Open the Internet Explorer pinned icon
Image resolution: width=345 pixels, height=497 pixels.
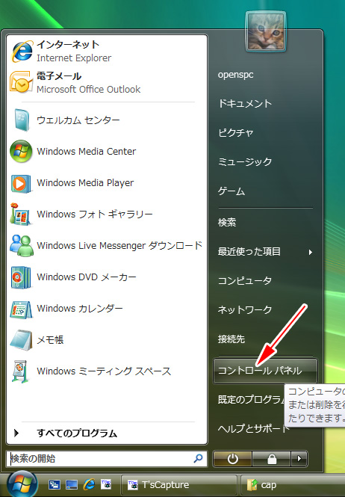pyautogui.click(x=22, y=51)
